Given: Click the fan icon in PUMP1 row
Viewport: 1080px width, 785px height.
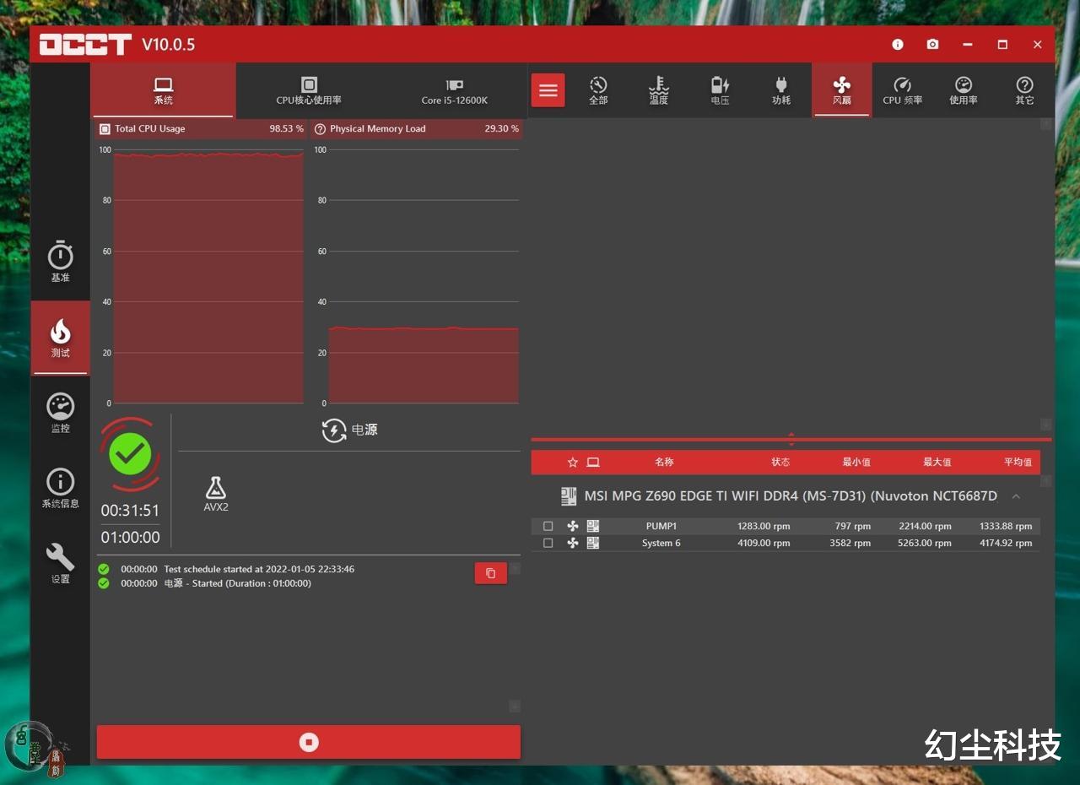Looking at the screenshot, I should click(x=573, y=527).
